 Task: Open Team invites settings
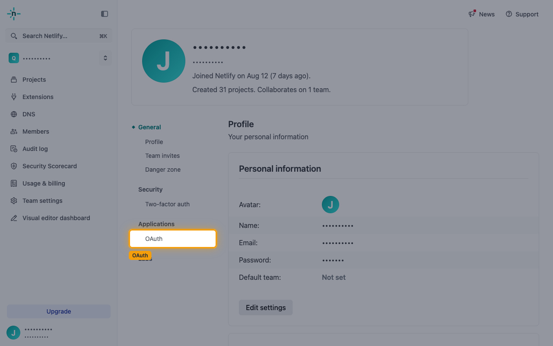point(162,156)
